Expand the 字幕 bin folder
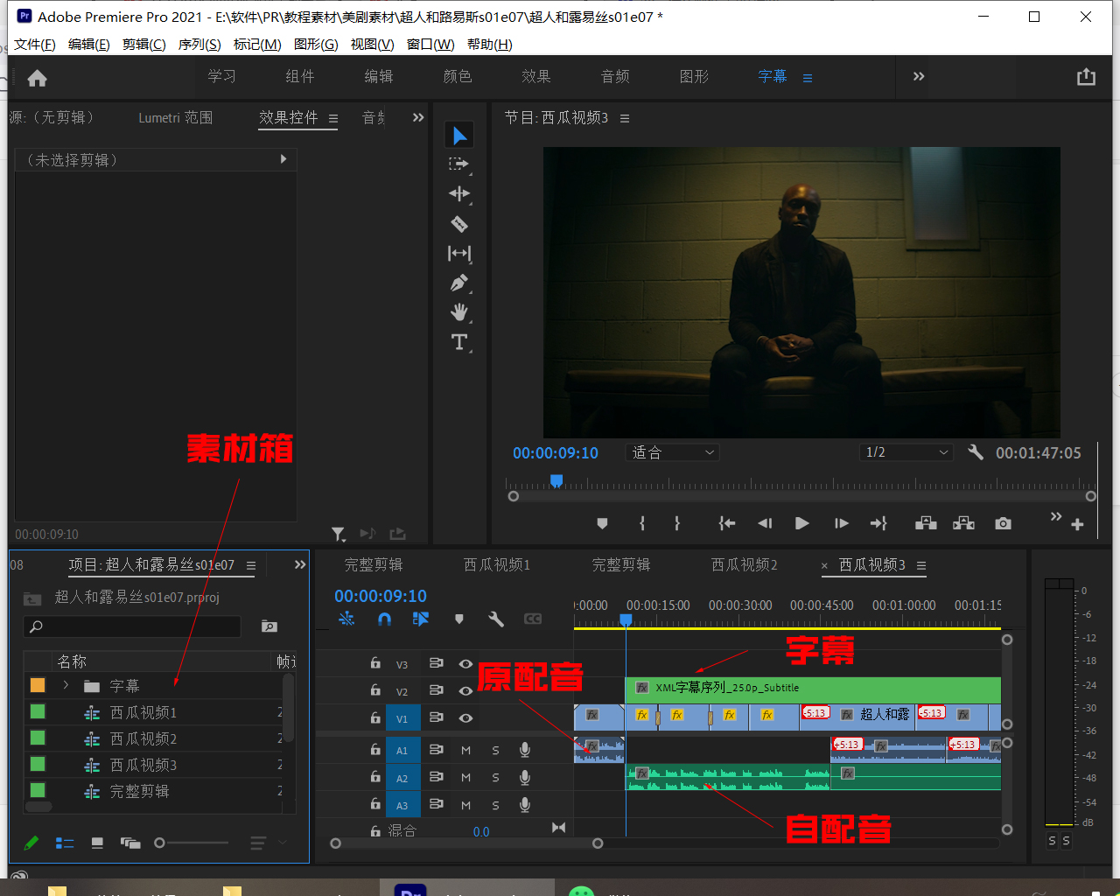The image size is (1120, 896). [66, 686]
